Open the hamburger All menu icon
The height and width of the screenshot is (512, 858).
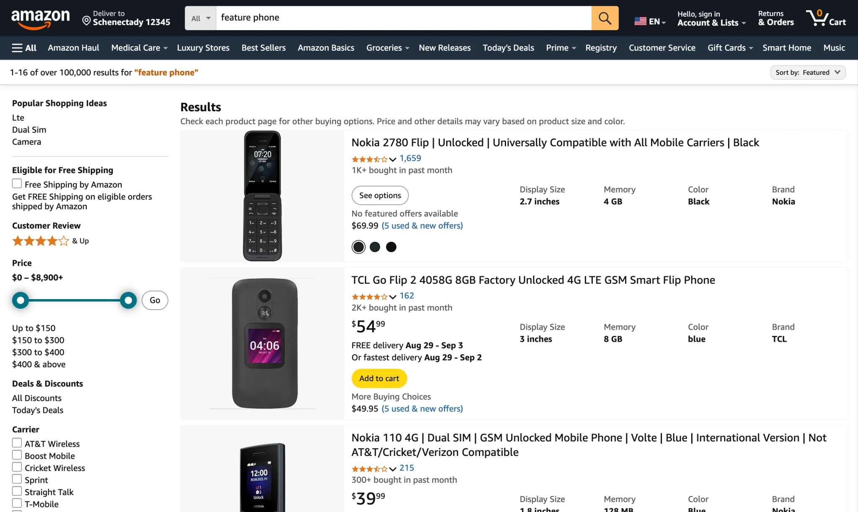point(16,48)
